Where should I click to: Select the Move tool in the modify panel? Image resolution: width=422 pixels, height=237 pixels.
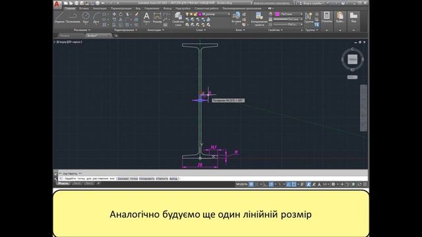[x=114, y=14]
